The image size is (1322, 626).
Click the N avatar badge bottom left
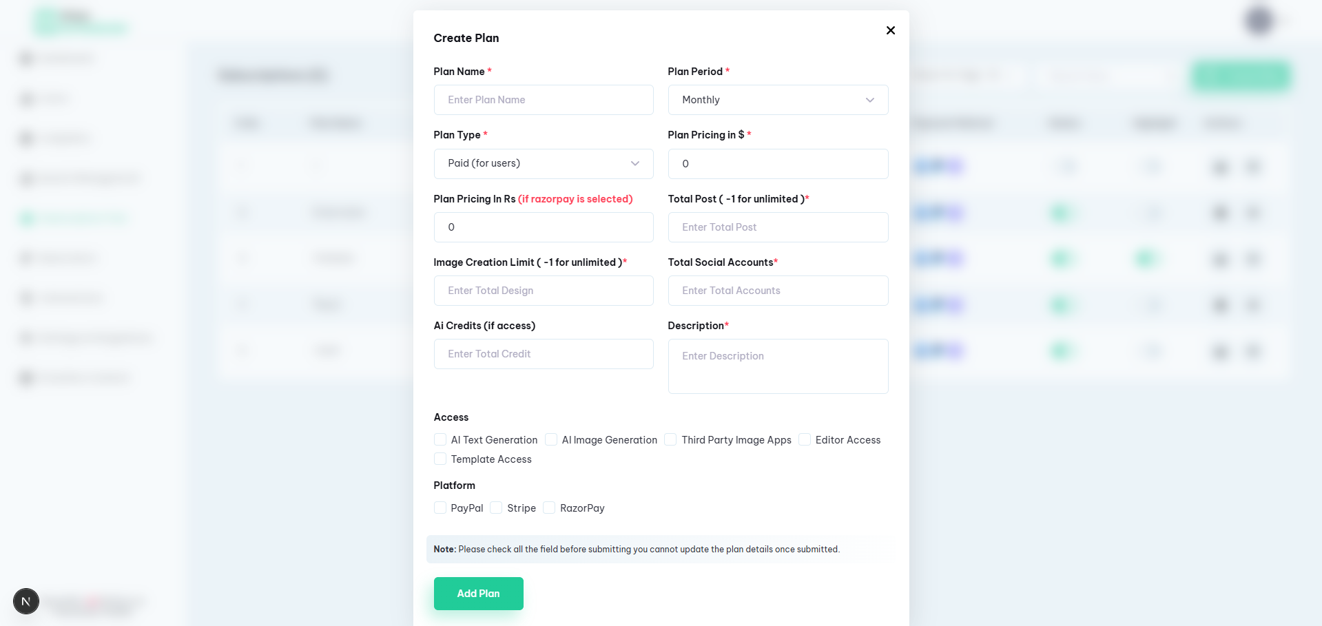(x=25, y=601)
